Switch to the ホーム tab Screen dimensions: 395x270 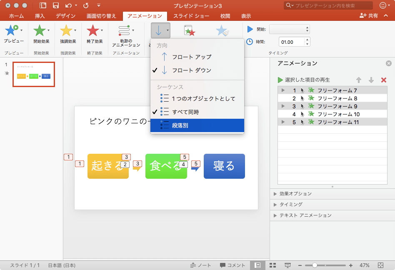[x=17, y=16]
